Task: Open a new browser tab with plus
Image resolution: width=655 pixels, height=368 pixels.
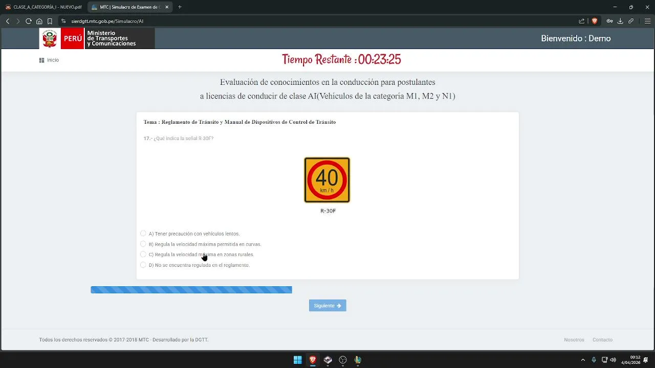Action: (x=180, y=7)
